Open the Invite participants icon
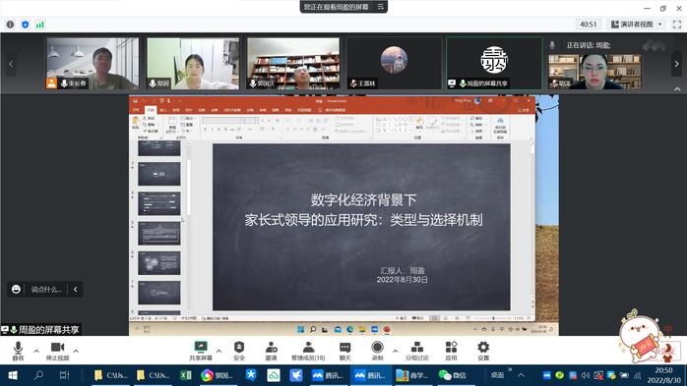Screen dimensions: 687x386 coord(272,351)
